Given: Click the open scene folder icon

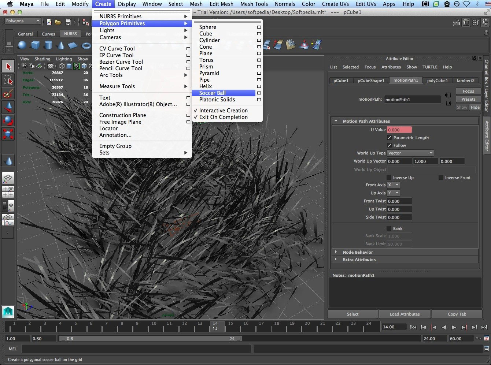Looking at the screenshot, I should coord(58,22).
